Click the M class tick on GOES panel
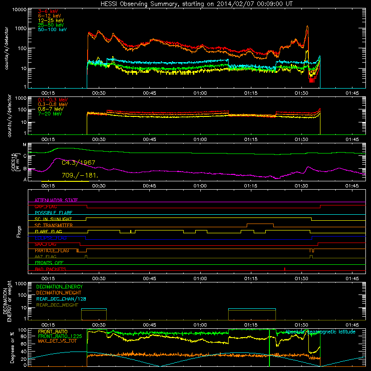 click(25, 145)
